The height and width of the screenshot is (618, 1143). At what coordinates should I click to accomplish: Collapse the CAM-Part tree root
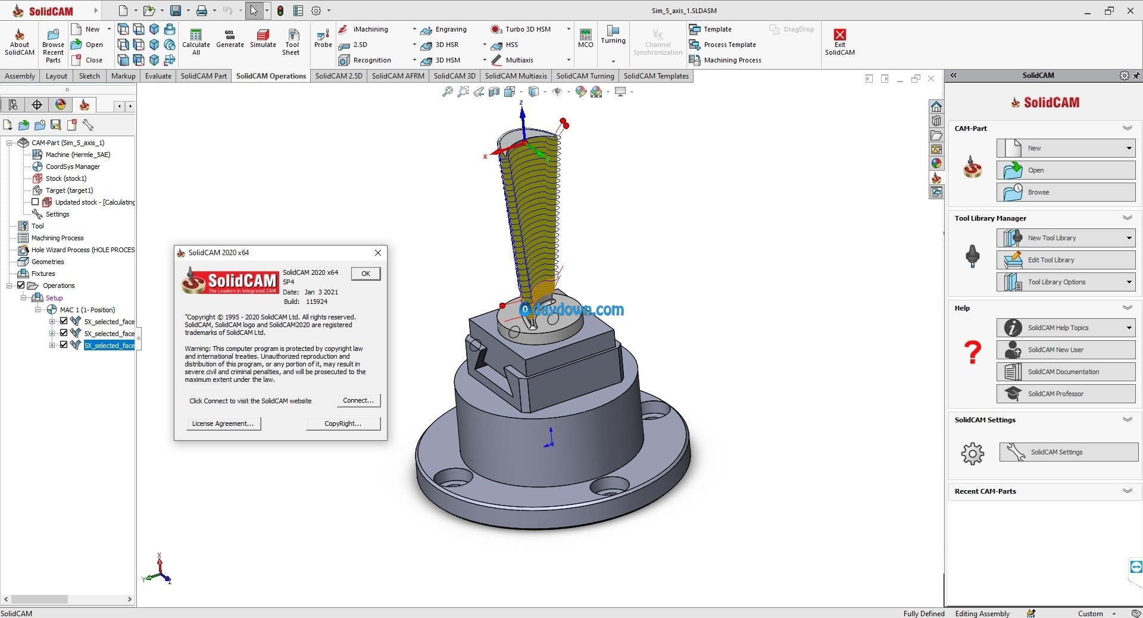tap(9, 143)
